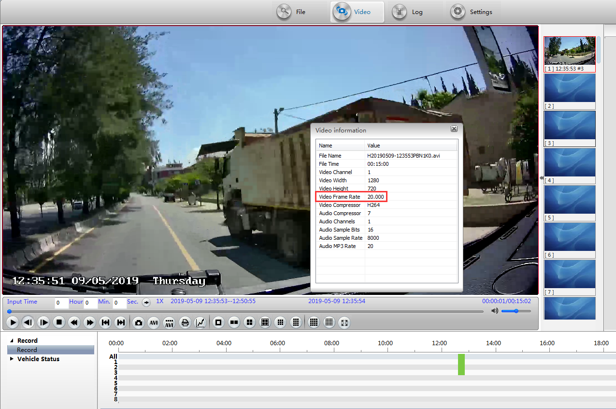The image size is (616, 409).
Task: Open the Settings tab
Action: tap(472, 12)
